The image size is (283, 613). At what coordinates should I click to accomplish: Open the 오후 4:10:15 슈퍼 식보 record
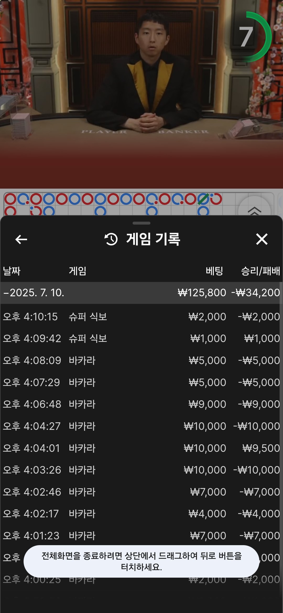click(x=141, y=317)
